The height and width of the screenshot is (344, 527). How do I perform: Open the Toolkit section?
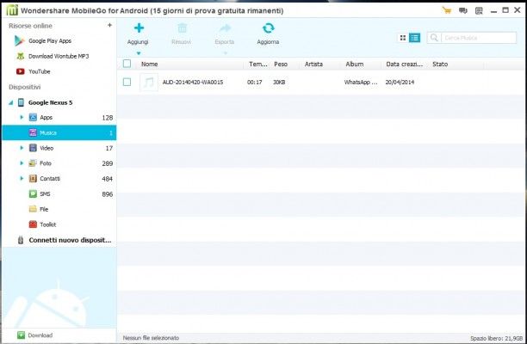point(47,224)
